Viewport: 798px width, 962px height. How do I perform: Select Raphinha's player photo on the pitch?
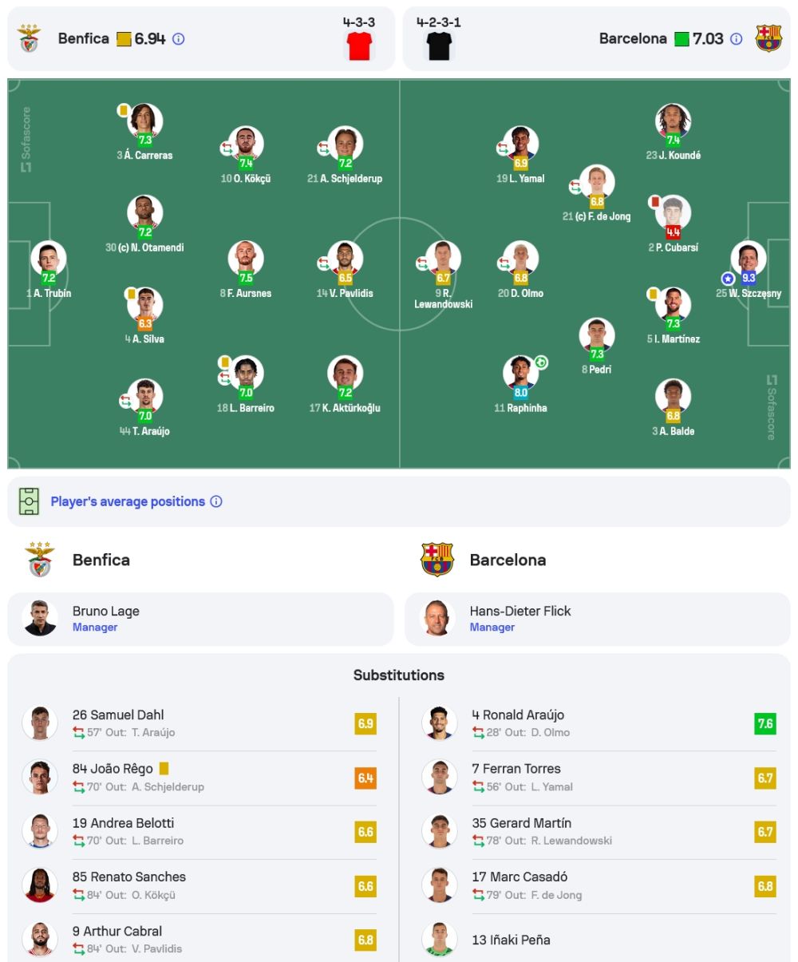pyautogui.click(x=520, y=374)
